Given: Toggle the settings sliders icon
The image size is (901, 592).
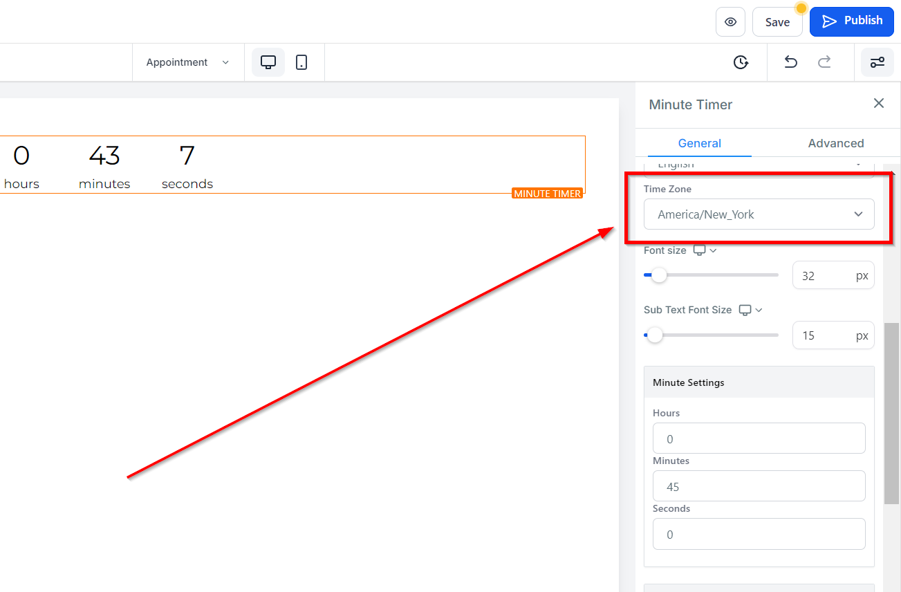Looking at the screenshot, I should tap(877, 62).
